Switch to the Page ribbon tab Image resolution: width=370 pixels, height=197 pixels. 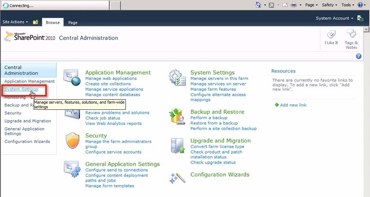point(73,22)
